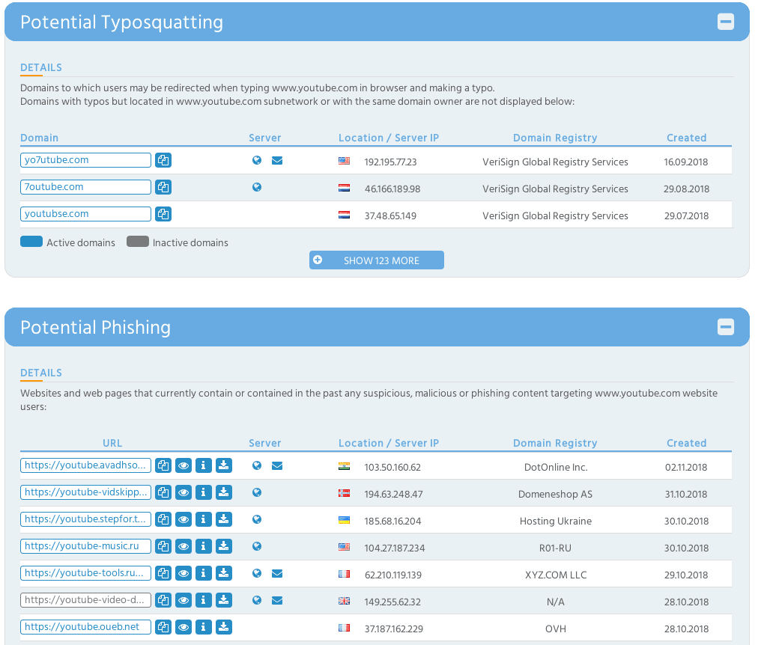Download data for youtube-music.ru

[224, 546]
